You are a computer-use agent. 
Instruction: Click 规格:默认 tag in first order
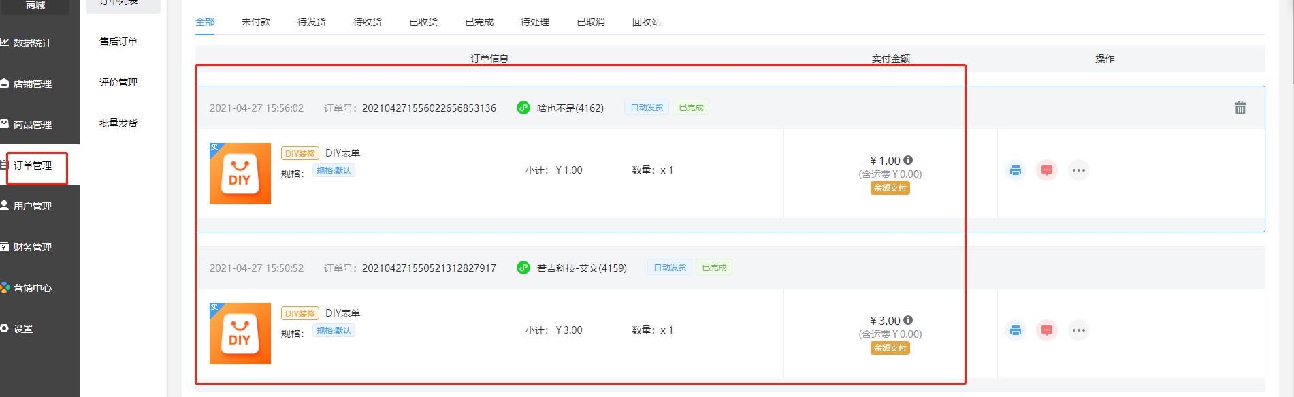click(x=334, y=170)
